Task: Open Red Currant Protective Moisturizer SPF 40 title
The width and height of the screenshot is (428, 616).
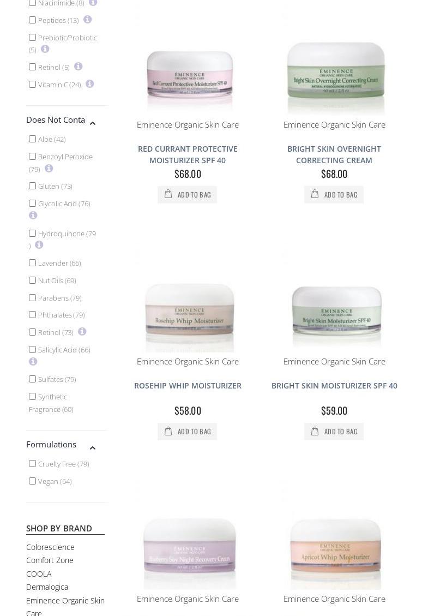Action: (x=188, y=154)
